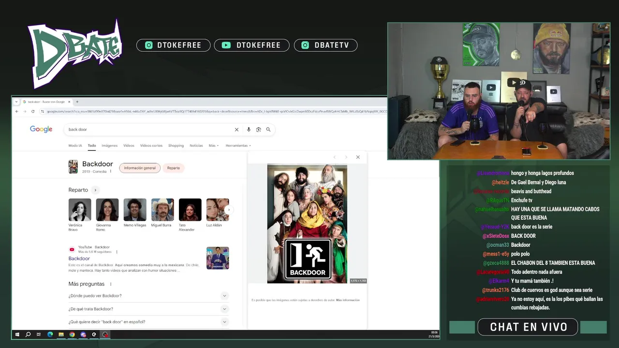Open Luz Aldán cast photo
The image size is (619, 348).
[x=218, y=210]
